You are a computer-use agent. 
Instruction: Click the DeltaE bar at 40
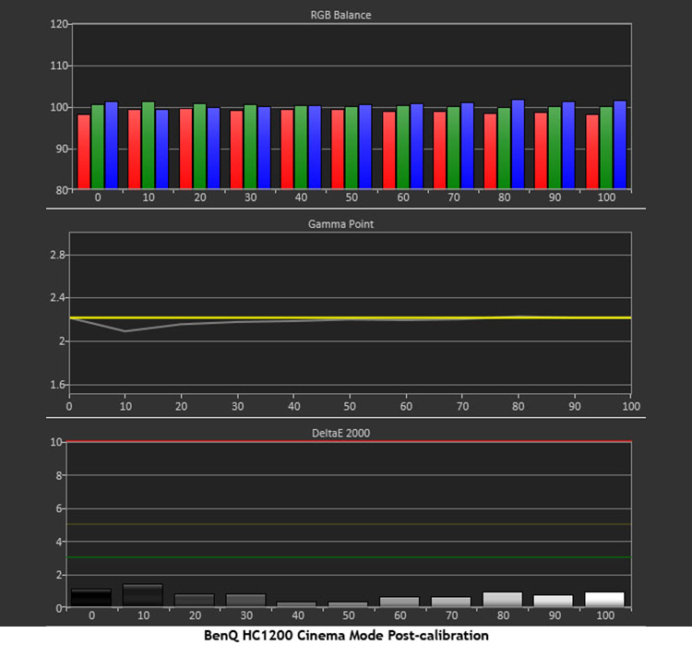[296, 604]
